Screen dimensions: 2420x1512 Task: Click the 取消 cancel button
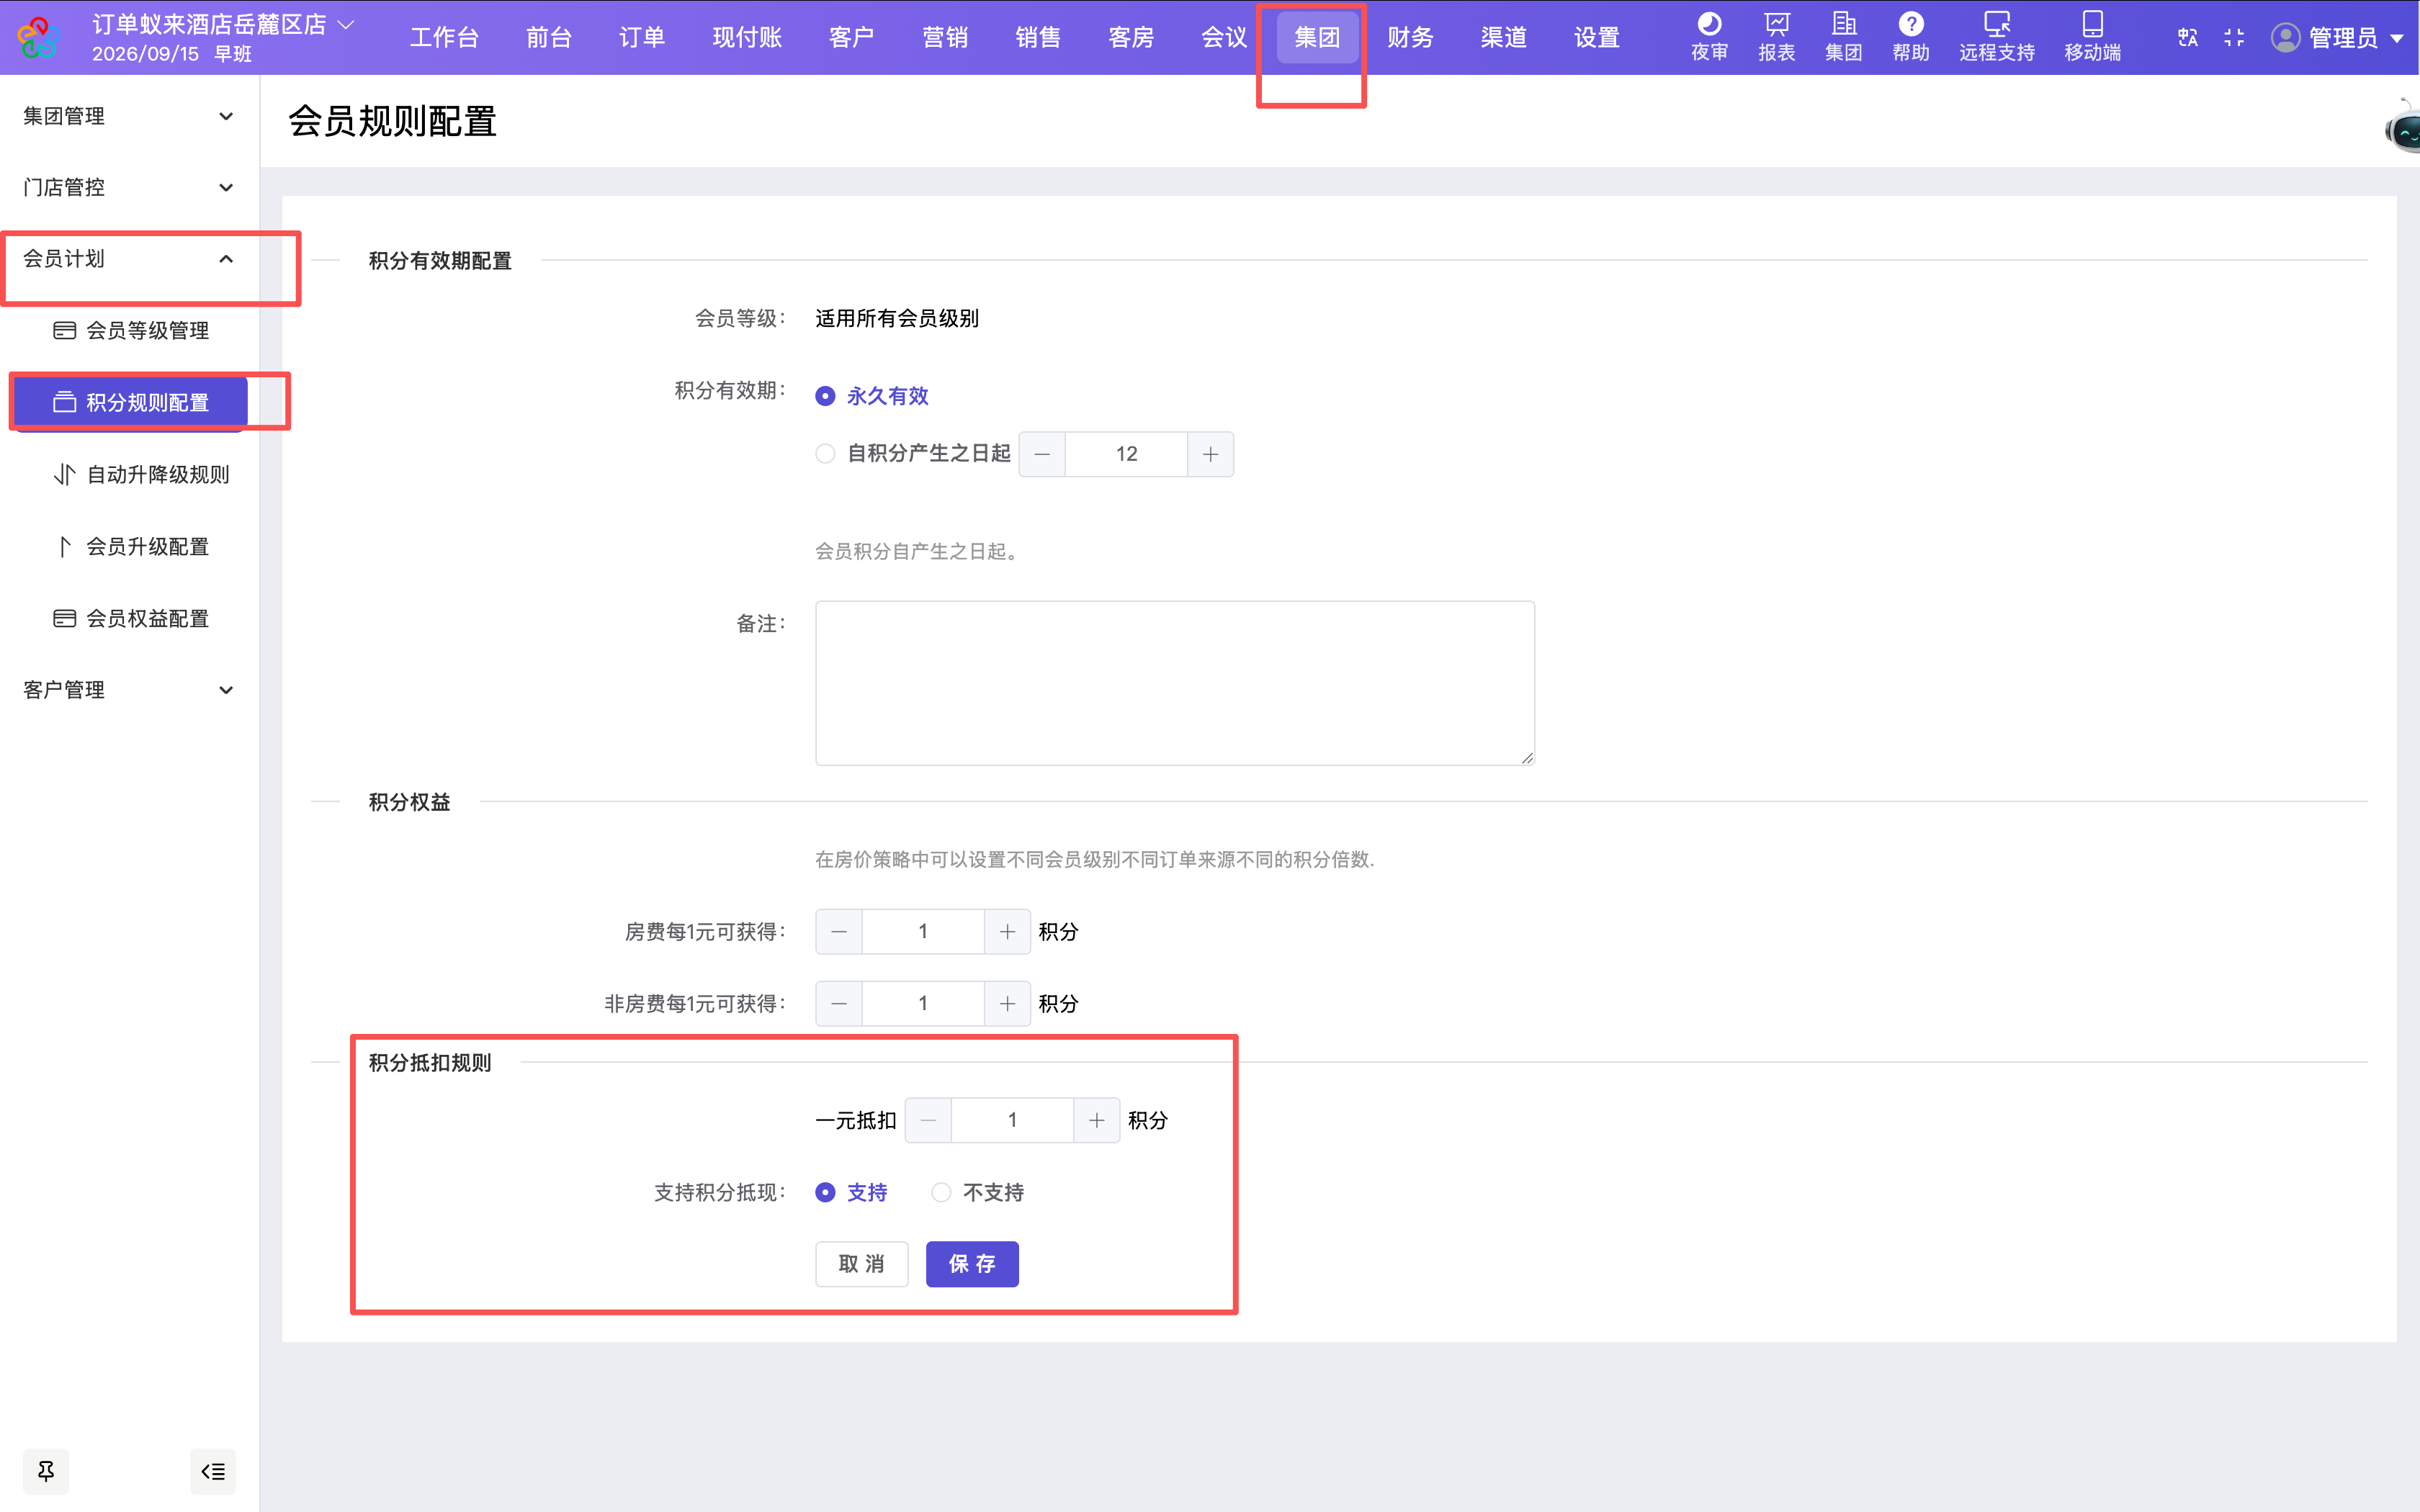861,1264
